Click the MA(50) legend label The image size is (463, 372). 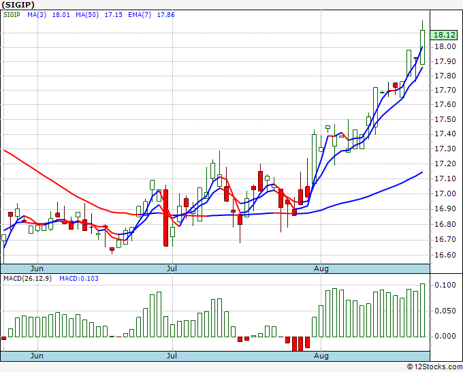click(87, 15)
